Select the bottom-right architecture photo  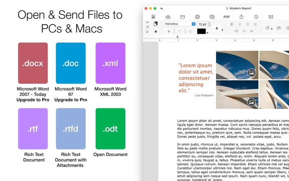(x=274, y=94)
